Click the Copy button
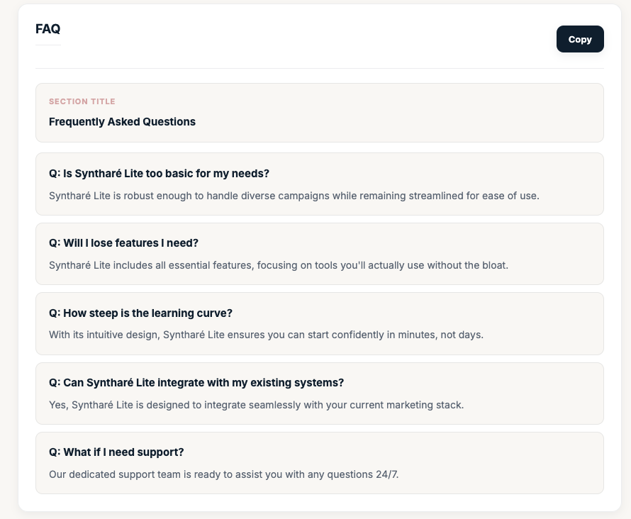This screenshot has width=631, height=519. click(x=580, y=39)
